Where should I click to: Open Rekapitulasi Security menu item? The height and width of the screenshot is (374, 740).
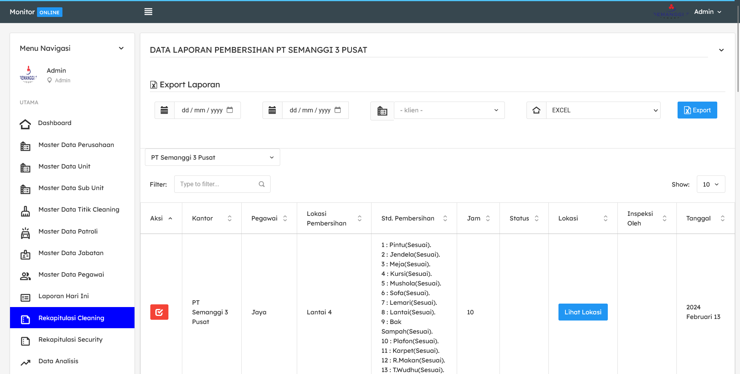coord(71,339)
